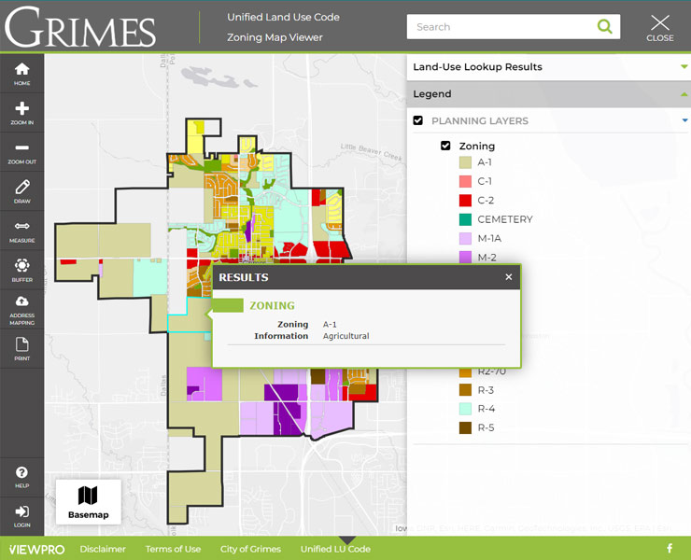
Task: Click the C-2 red legend swatch
Action: pyautogui.click(x=465, y=201)
